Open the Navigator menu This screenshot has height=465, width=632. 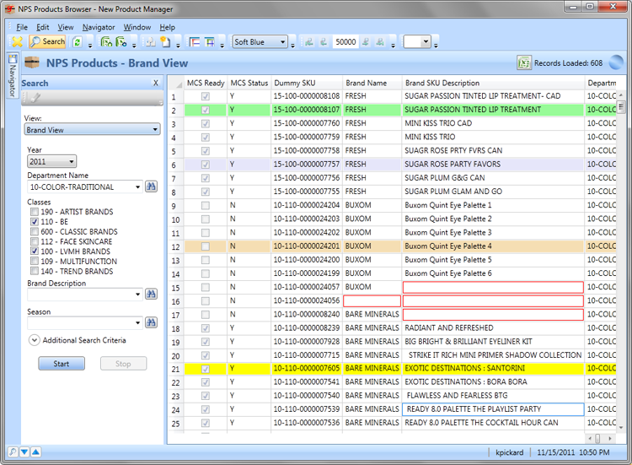tap(99, 27)
